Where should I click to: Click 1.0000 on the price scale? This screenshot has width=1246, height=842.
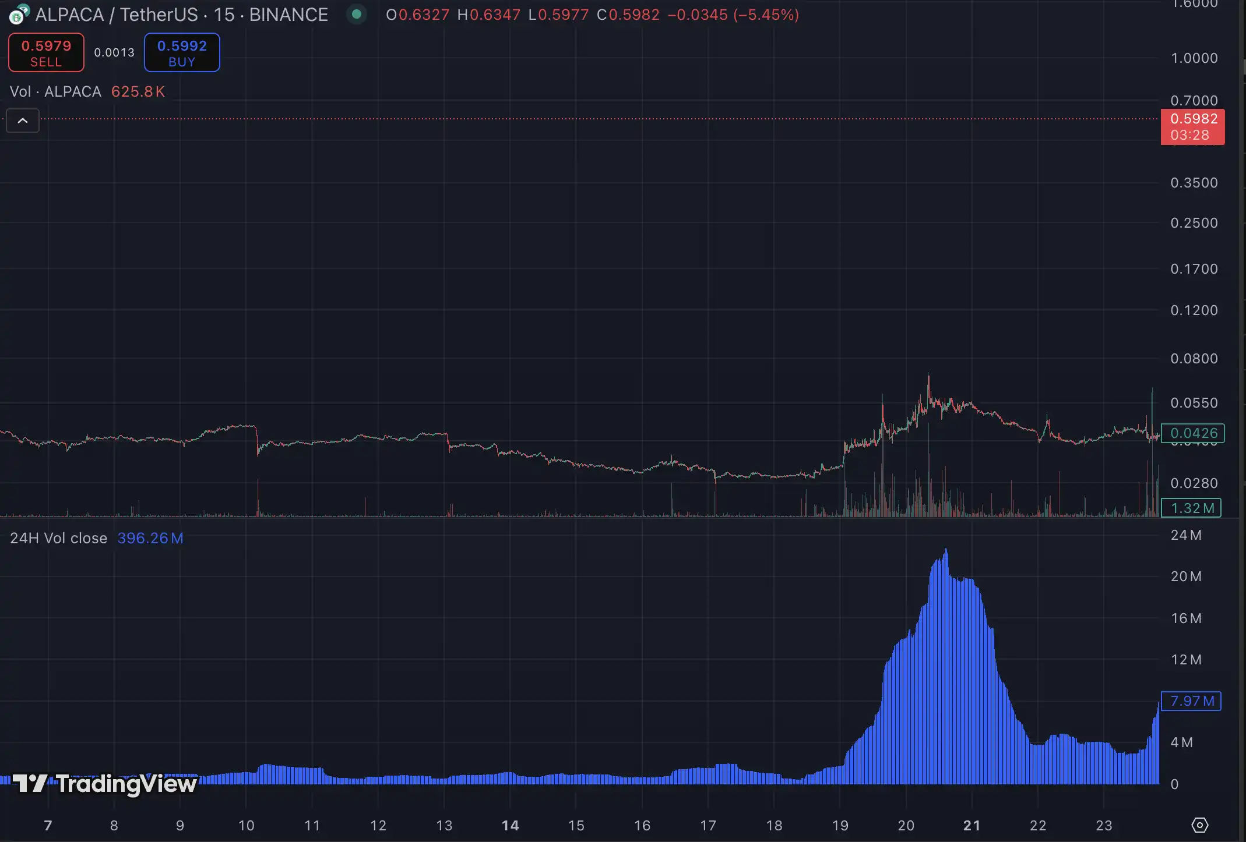[x=1194, y=58]
